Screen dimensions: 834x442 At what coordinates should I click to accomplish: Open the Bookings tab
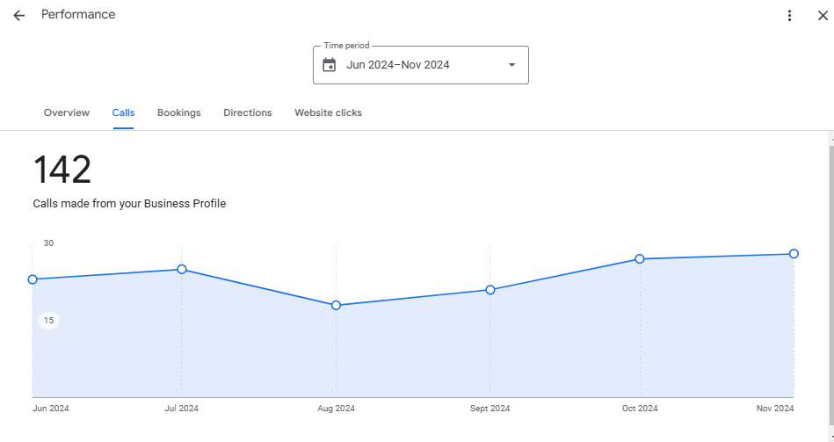tap(178, 112)
